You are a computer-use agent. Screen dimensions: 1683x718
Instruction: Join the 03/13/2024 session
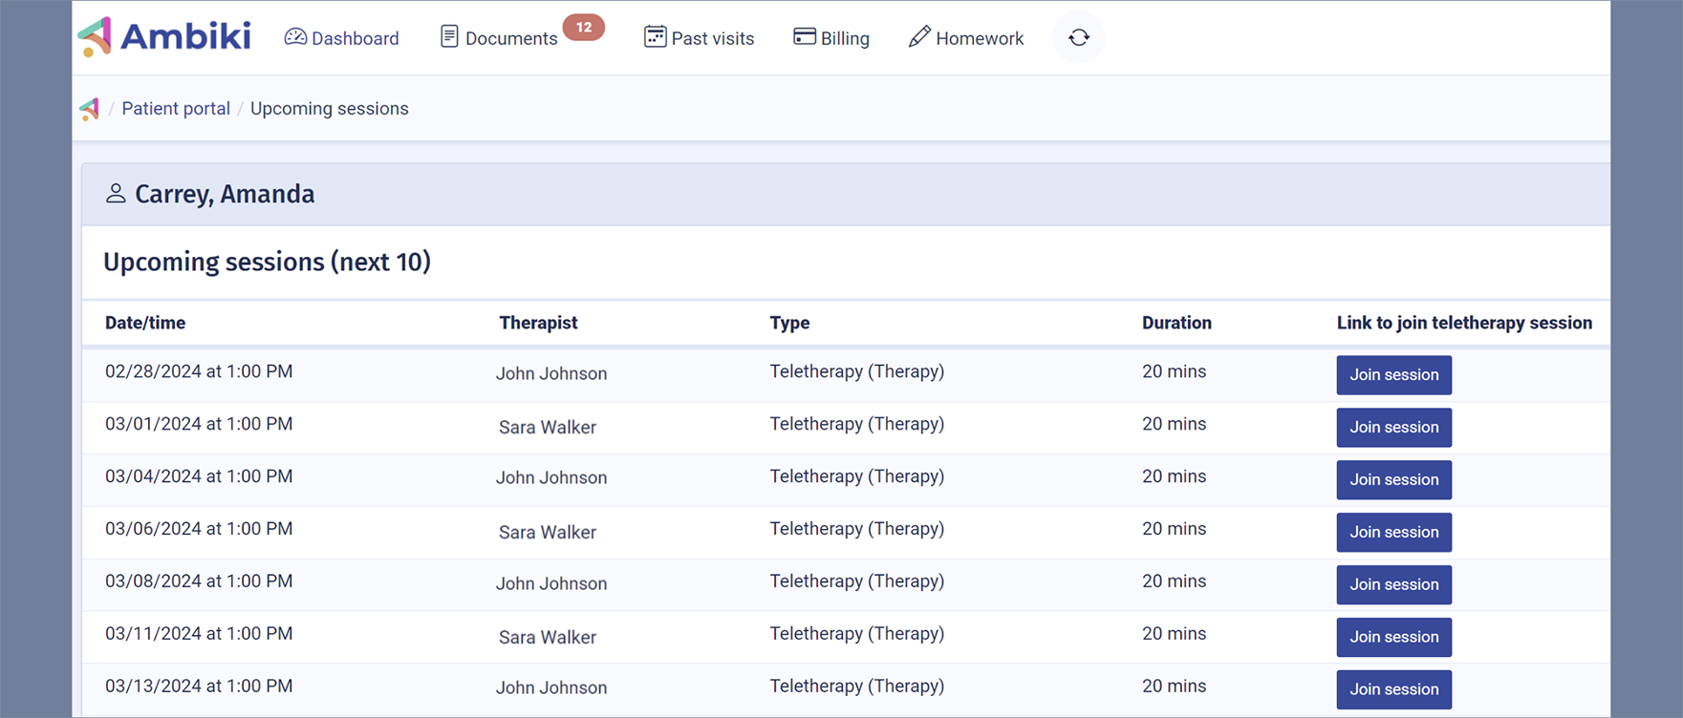[x=1393, y=689]
